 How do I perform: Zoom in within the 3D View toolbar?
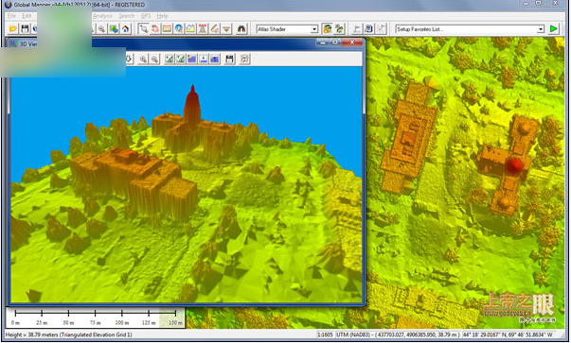click(143, 59)
